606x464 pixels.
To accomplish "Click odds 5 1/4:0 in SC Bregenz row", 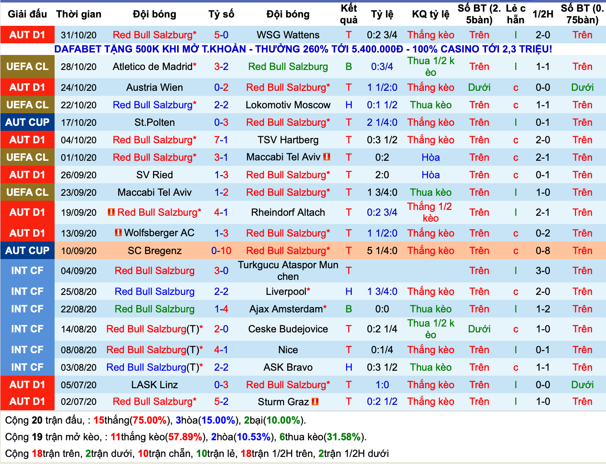I will tap(382, 251).
